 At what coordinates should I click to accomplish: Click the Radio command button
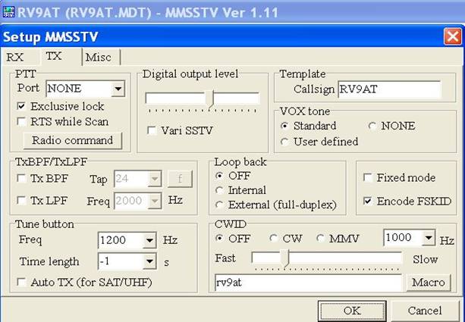pyautogui.click(x=72, y=140)
